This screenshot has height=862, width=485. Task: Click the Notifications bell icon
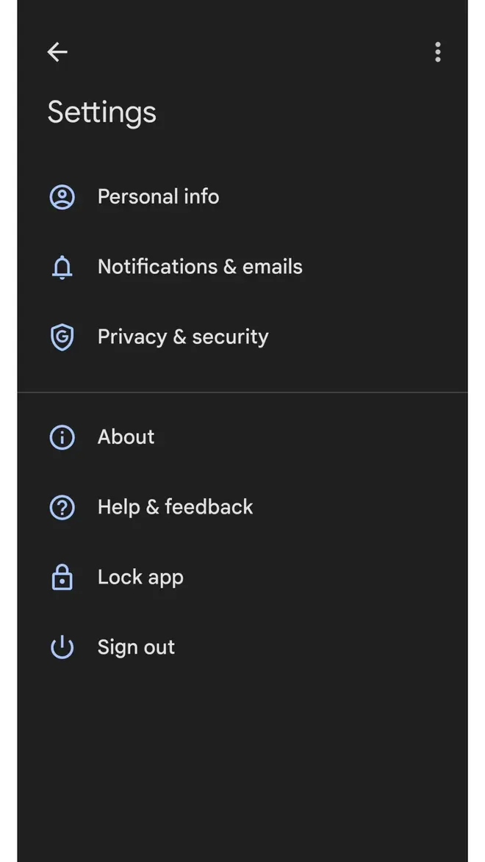(62, 267)
